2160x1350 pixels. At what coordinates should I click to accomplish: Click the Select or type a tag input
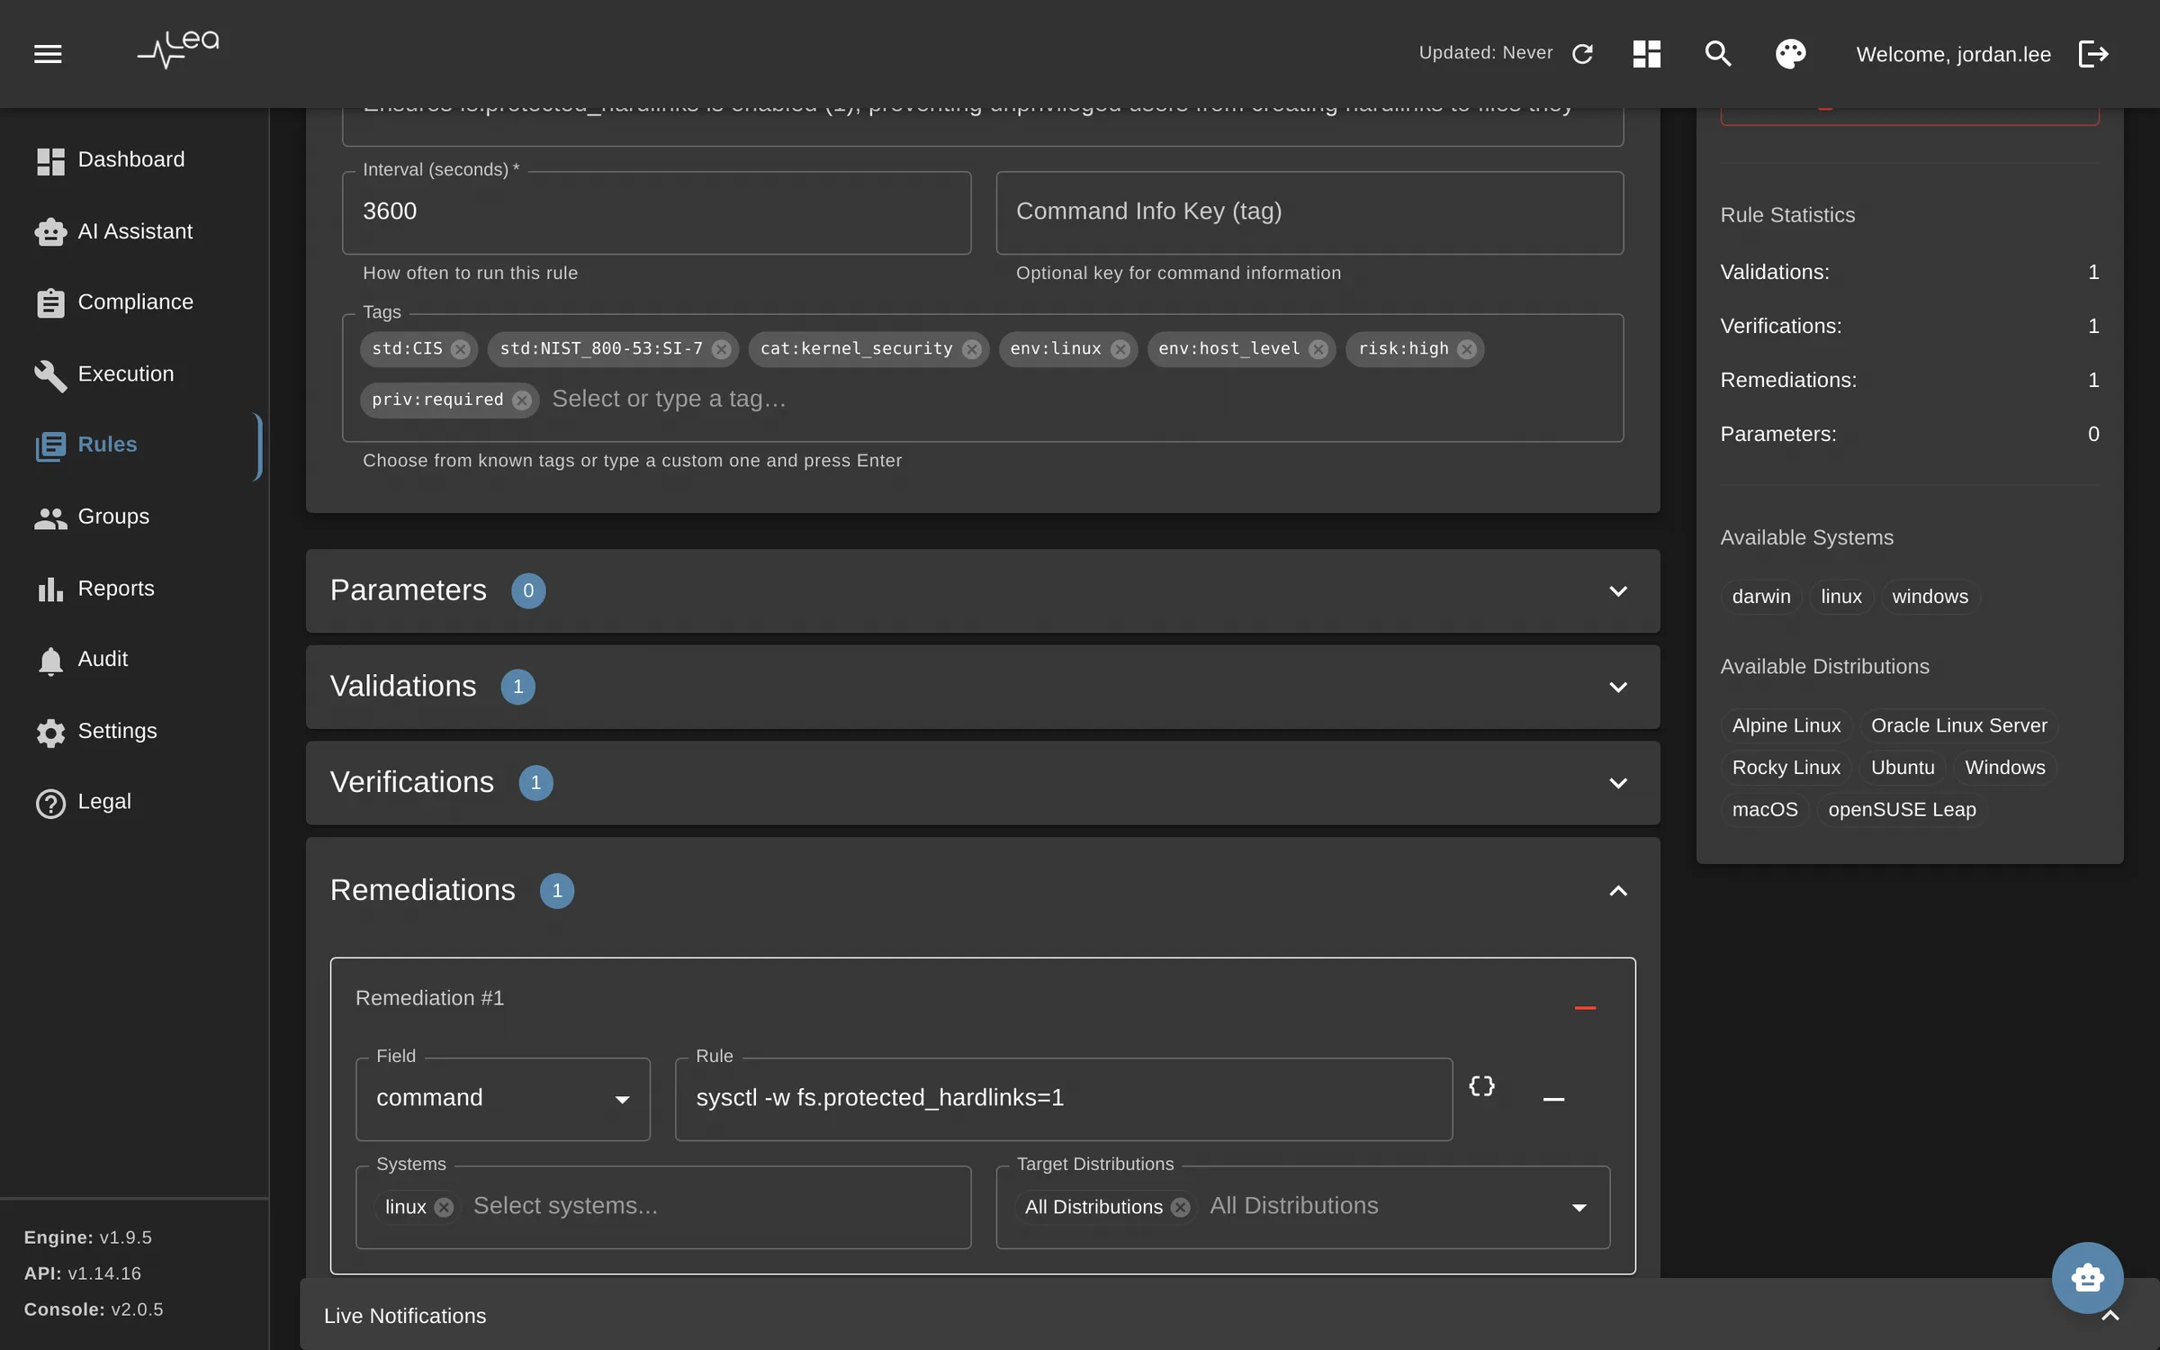coord(1080,400)
